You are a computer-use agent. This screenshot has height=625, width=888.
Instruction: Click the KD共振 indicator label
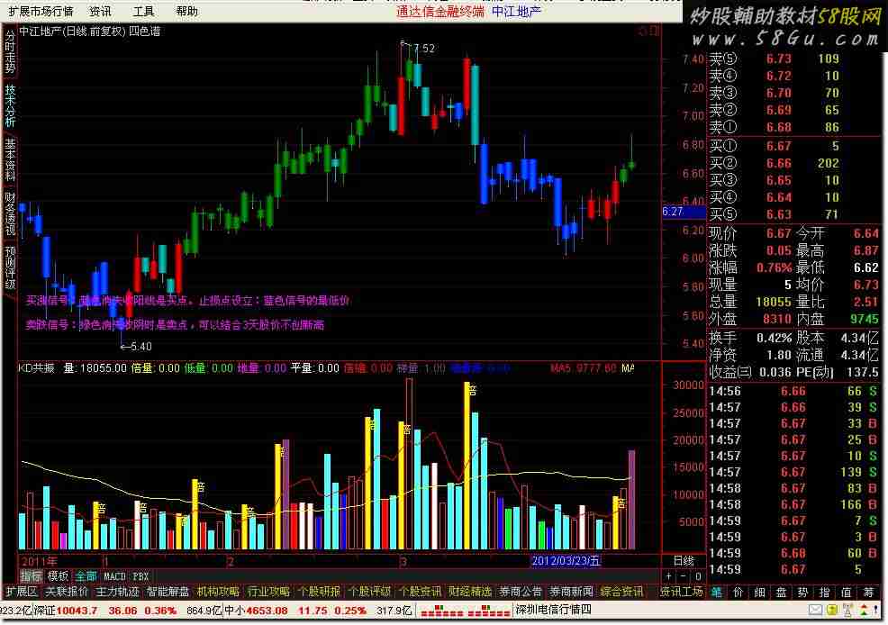pos(36,368)
